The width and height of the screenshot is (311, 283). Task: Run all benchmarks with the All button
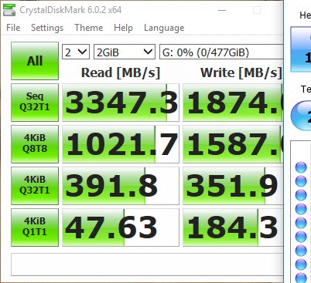(35, 61)
